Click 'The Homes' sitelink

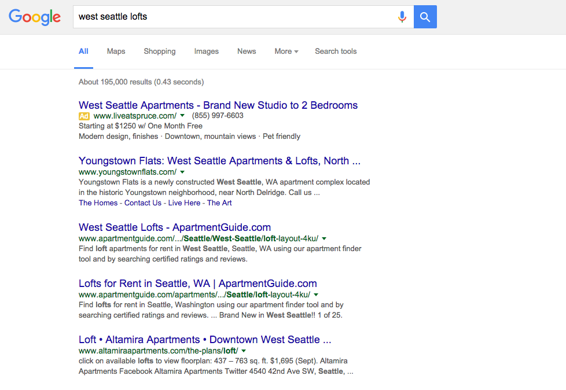(98, 203)
